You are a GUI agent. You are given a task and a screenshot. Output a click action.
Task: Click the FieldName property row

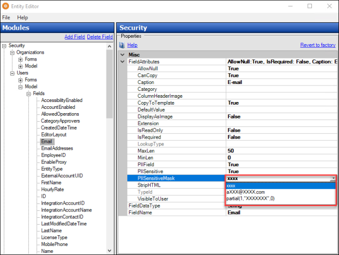coord(232,212)
